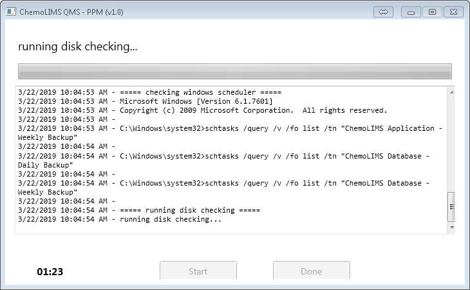Maximize the ChemoLIMS QMS window
Viewport: 470px width, 290px height.
click(432, 12)
